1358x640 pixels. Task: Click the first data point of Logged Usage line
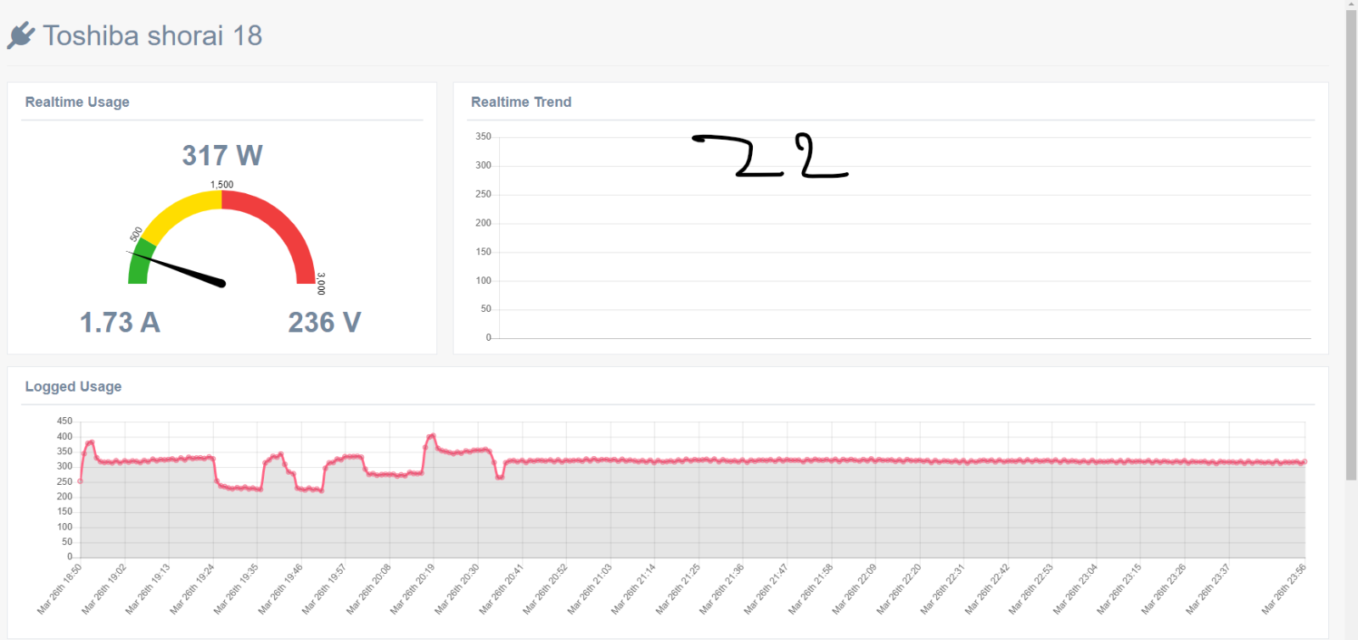pyautogui.click(x=81, y=481)
